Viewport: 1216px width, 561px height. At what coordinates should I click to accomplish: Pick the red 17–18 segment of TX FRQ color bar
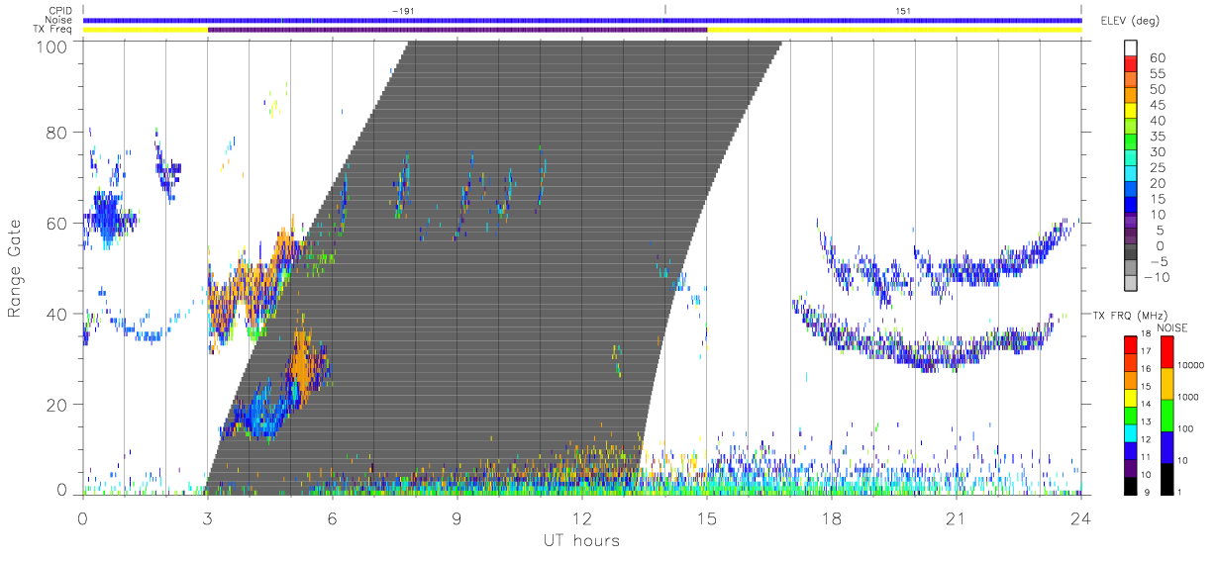click(x=1130, y=344)
